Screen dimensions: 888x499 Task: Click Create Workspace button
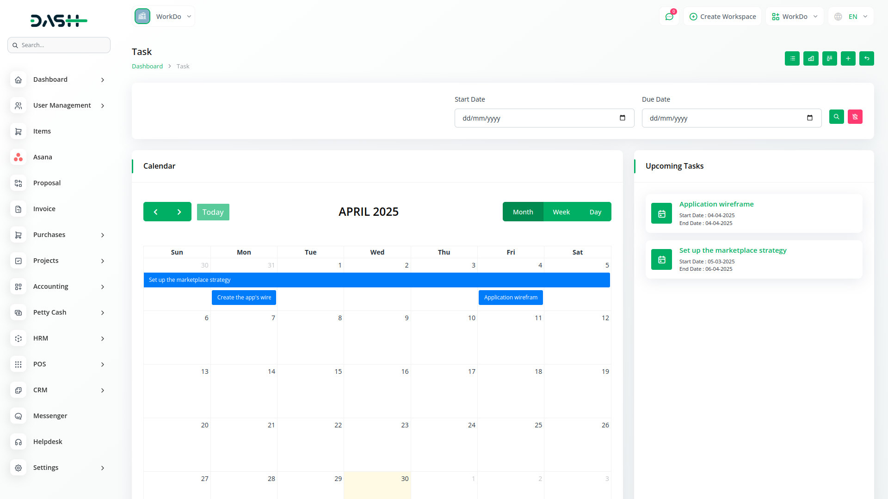point(722,16)
